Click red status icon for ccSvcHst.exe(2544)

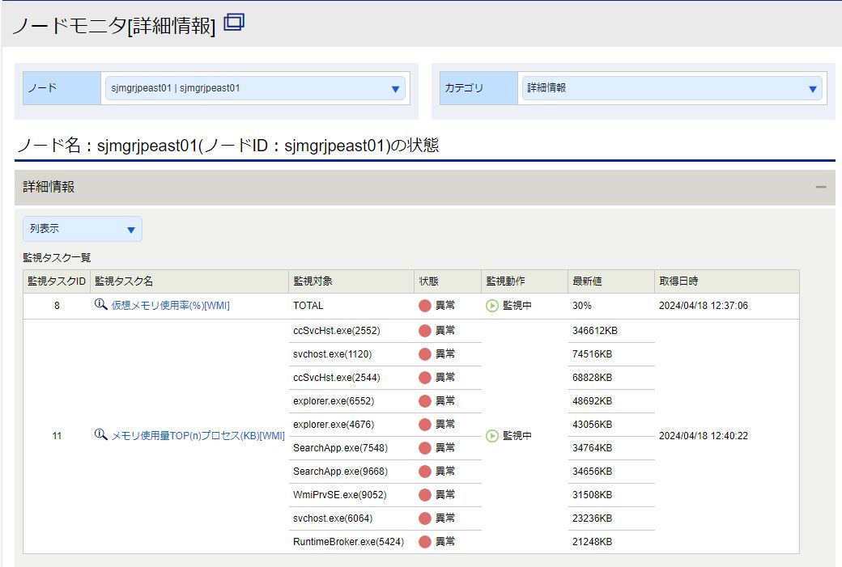(x=425, y=378)
